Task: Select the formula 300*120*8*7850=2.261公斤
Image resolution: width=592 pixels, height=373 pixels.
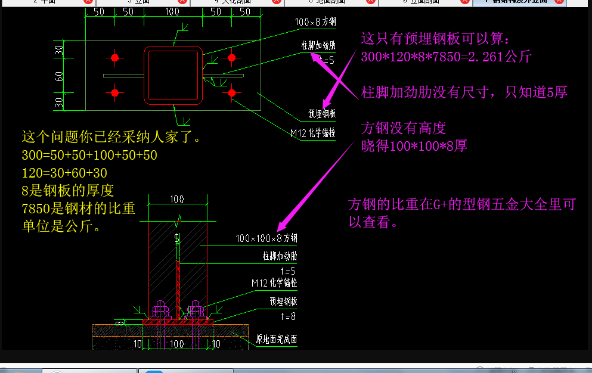Action: [x=447, y=57]
